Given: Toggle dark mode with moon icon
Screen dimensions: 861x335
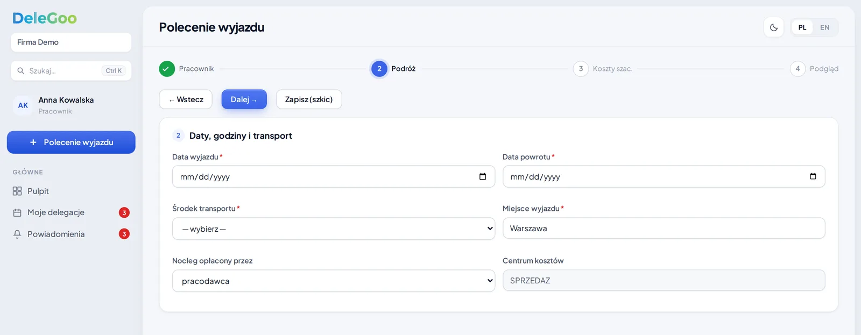Looking at the screenshot, I should (774, 27).
